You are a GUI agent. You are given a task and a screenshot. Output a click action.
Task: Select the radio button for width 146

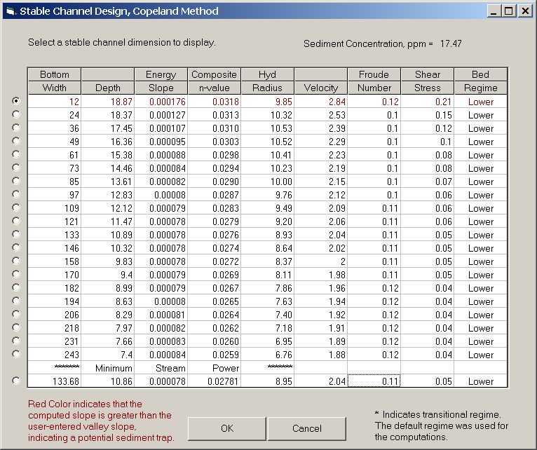pyautogui.click(x=16, y=247)
